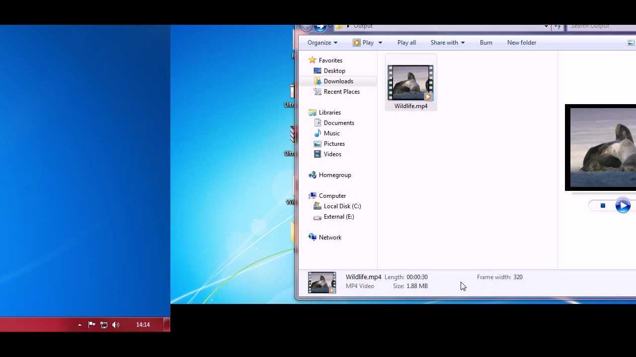636x357 pixels.
Task: Expand the Play dropdown arrow
Action: click(380, 43)
